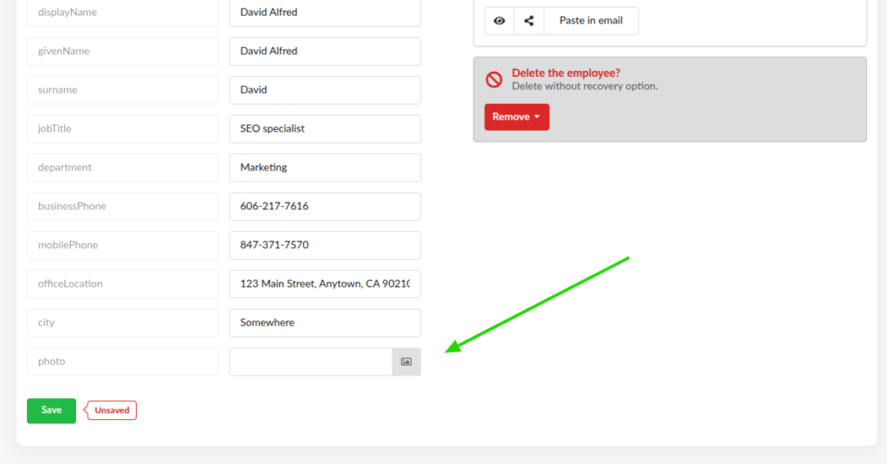Click the share icon button
Viewport: 887px width, 464px height.
pyautogui.click(x=529, y=21)
